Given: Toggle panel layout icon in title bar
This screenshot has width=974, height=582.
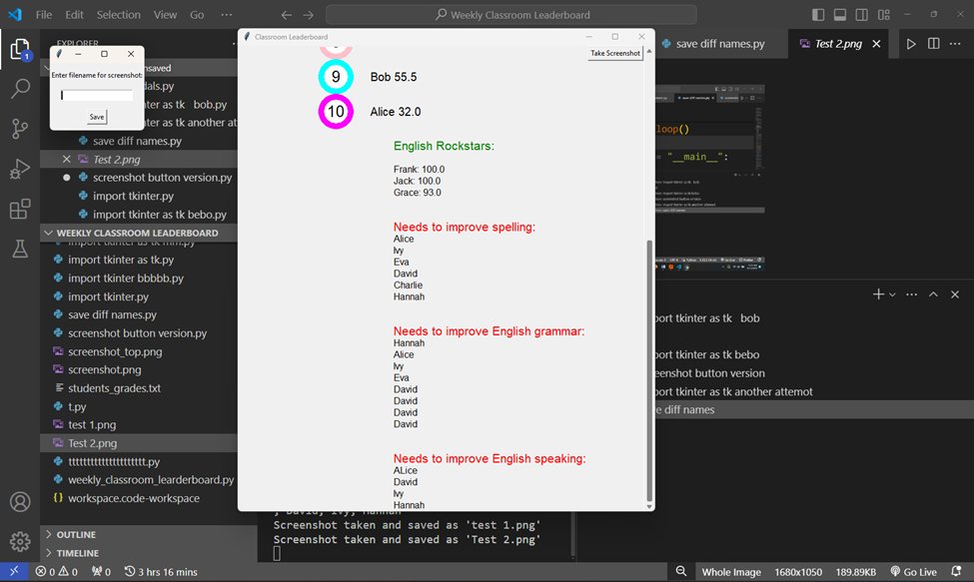Looking at the screenshot, I should click(x=840, y=14).
